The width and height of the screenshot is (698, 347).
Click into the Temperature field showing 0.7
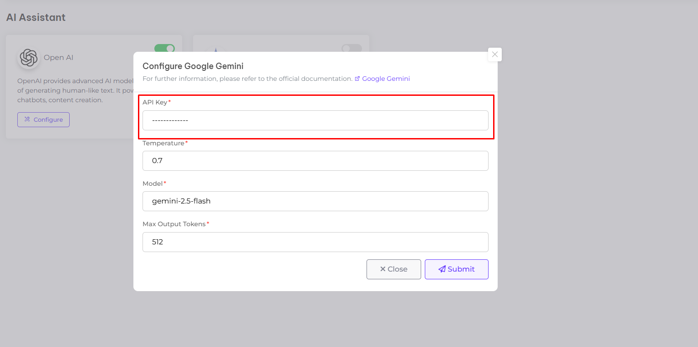click(315, 161)
